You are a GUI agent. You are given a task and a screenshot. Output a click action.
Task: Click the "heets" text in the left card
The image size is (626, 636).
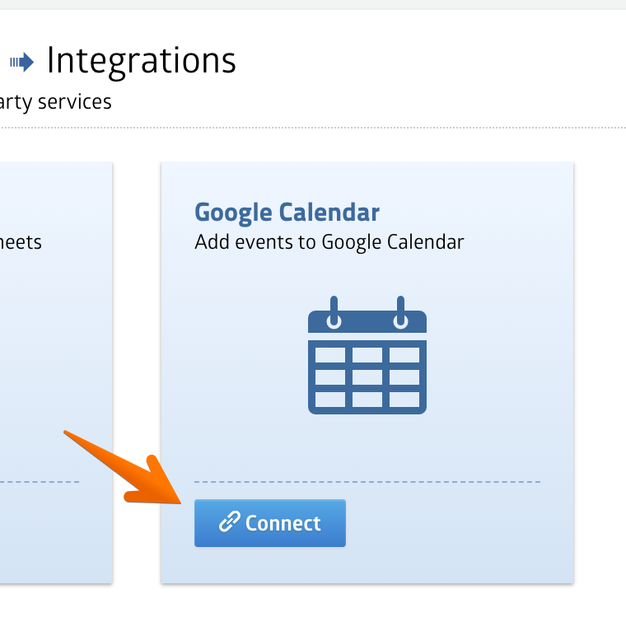tap(21, 242)
